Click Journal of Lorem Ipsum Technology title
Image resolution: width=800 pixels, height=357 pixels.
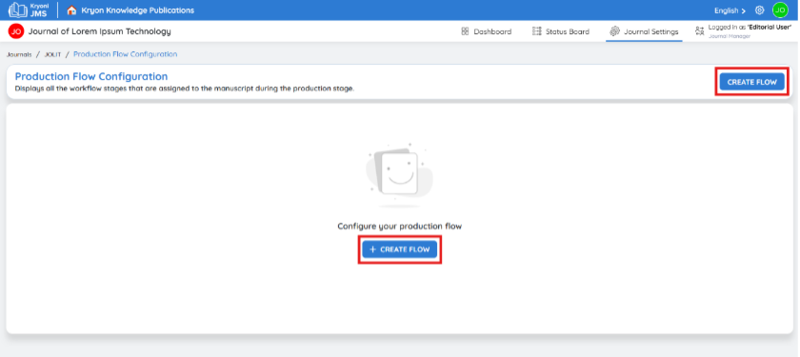(99, 31)
